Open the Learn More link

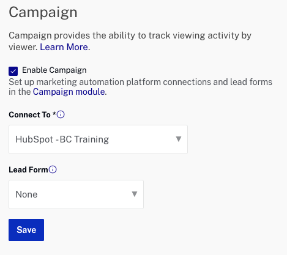(x=64, y=47)
